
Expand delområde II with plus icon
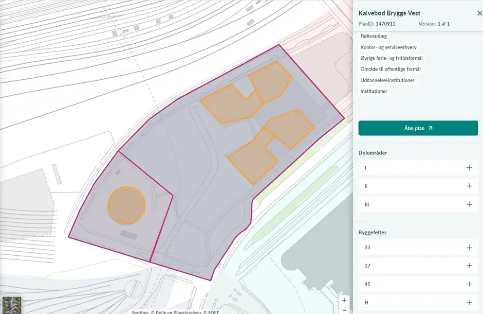[x=469, y=186]
